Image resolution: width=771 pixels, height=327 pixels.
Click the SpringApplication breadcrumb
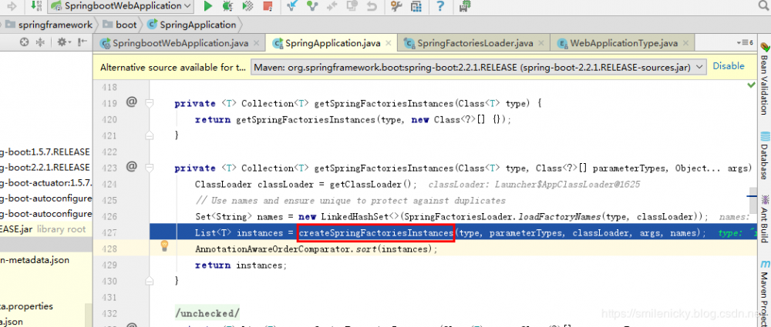pos(192,25)
